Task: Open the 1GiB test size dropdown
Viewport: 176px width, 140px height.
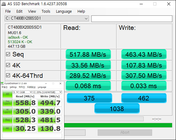Action: [x=26, y=92]
